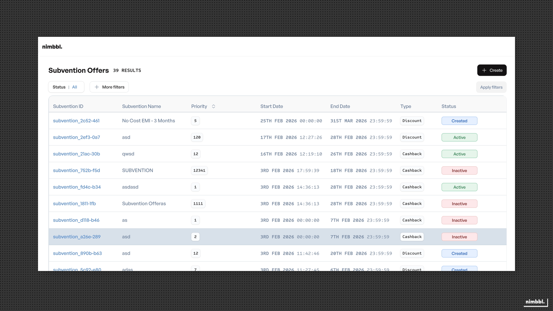Viewport: 553px width, 311px height.
Task: Open the subvention_2c52-461 link
Action: pyautogui.click(x=76, y=121)
